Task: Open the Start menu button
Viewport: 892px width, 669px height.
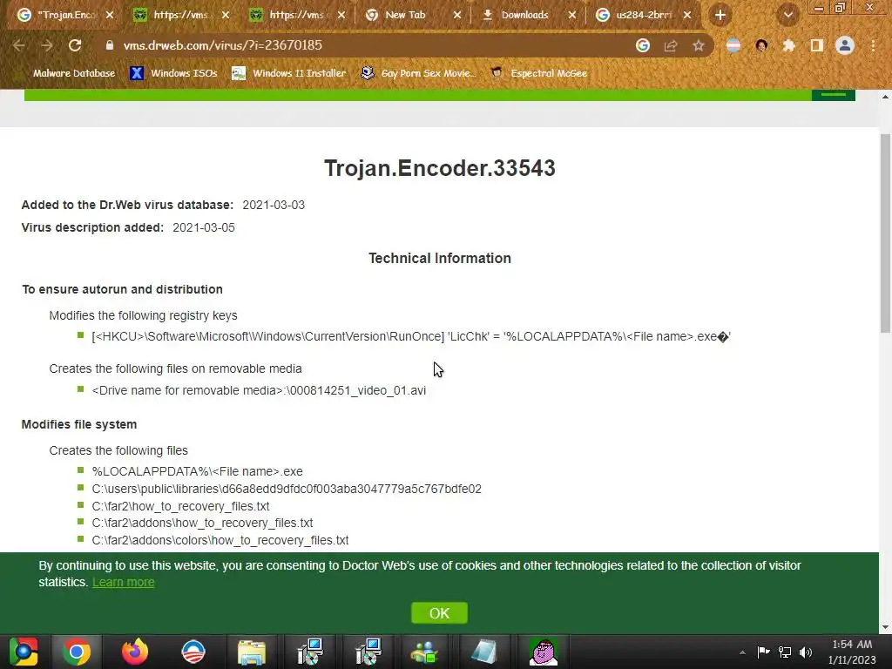Action: pos(24,652)
